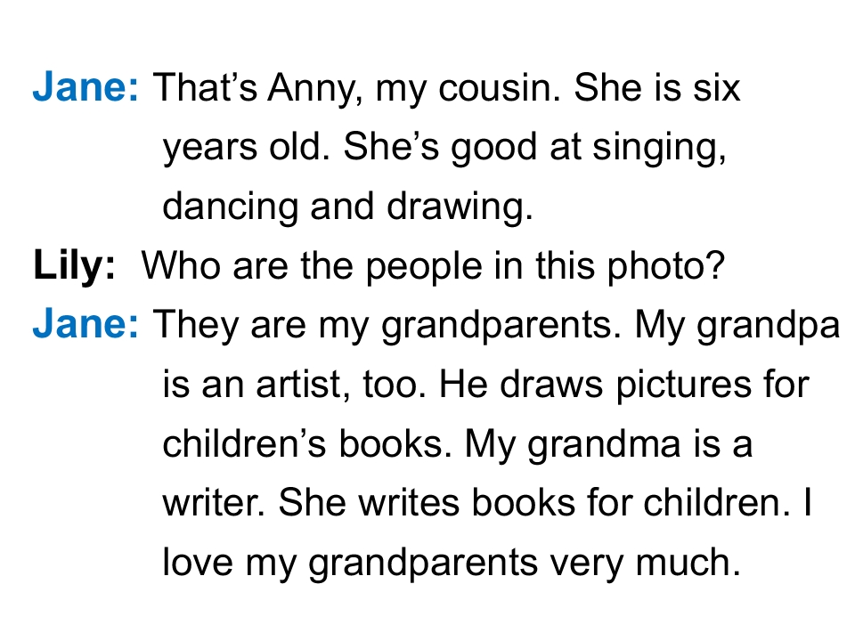The width and height of the screenshot is (855, 641).
Task: Click the word 'writes' in 'She writes books'
Action: [409, 502]
